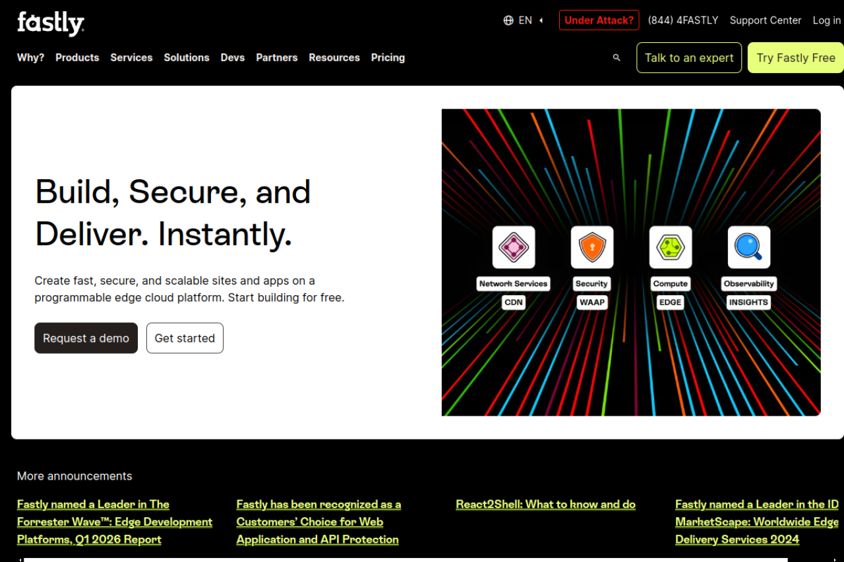Click the Compute hexagon icon
This screenshot has width=844, height=562.
(670, 247)
